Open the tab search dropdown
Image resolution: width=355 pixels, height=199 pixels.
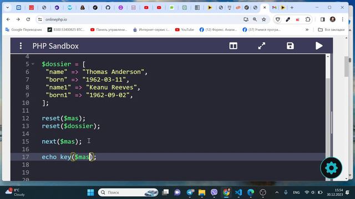click(7, 7)
